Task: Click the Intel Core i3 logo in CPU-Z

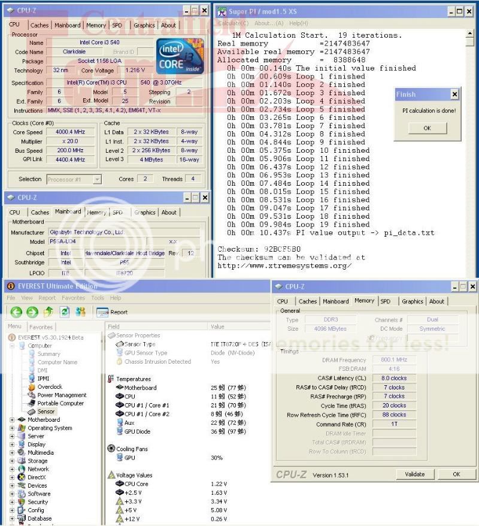Action: pyautogui.click(x=180, y=56)
